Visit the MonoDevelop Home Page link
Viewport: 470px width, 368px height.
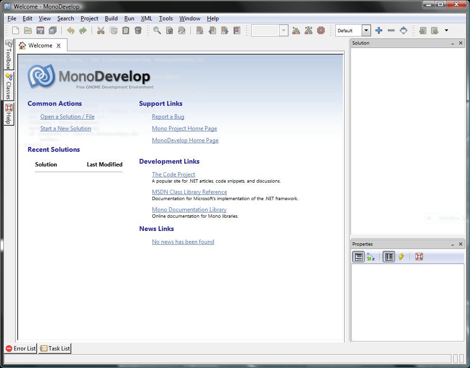point(185,140)
